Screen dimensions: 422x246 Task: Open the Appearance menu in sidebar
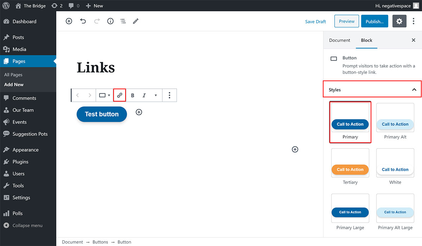tap(25, 150)
